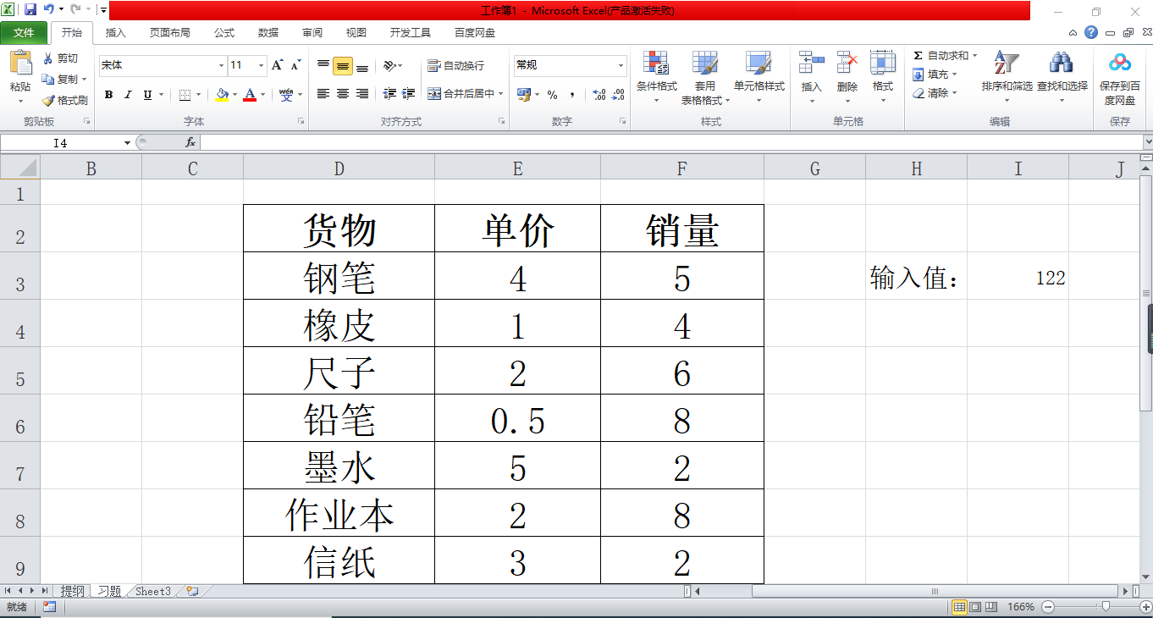This screenshot has width=1153, height=618.
Task: Open Format as Table (套用表格格式)
Action: [706, 77]
